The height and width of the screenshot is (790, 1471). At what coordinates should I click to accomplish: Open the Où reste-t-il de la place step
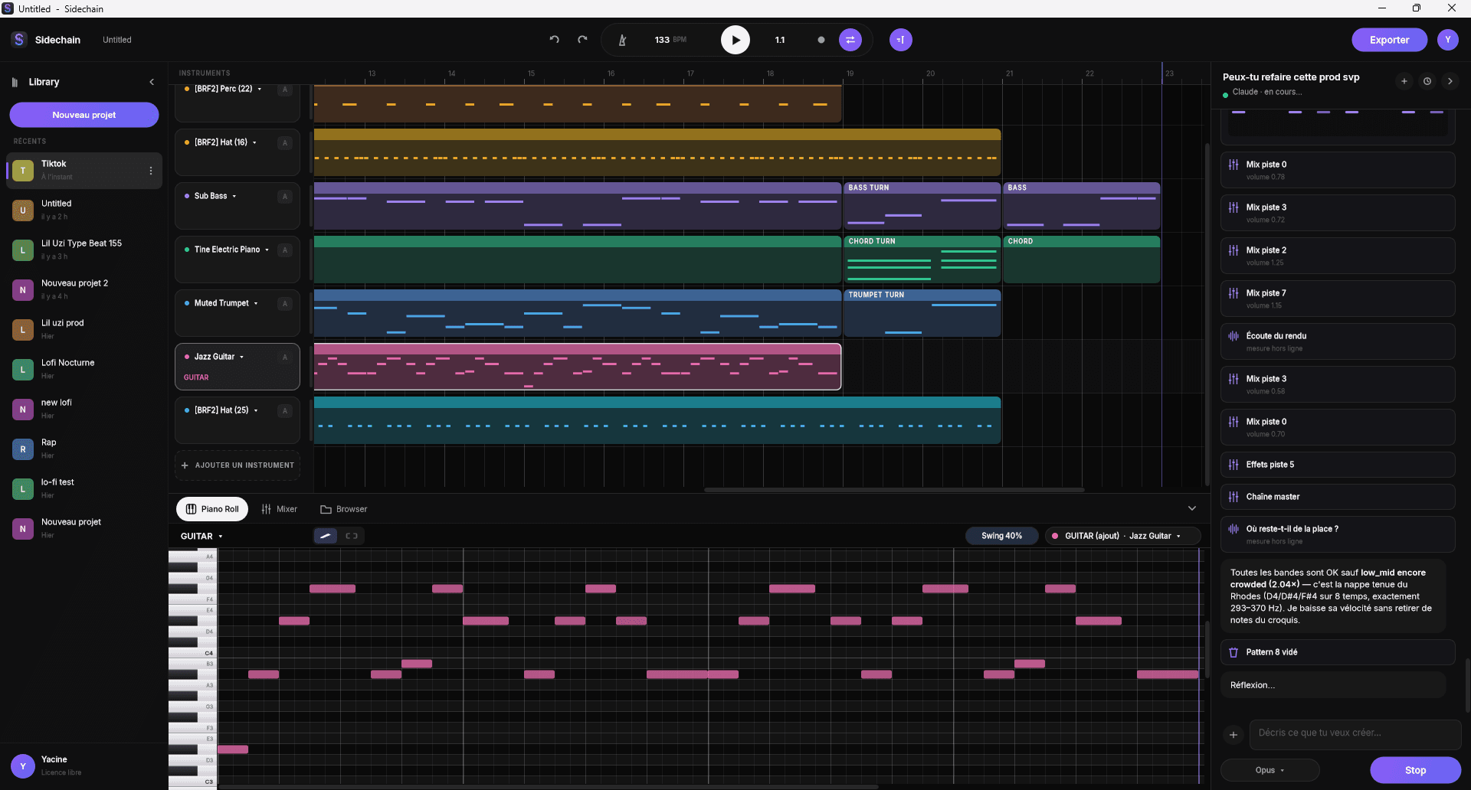pyautogui.click(x=1338, y=534)
